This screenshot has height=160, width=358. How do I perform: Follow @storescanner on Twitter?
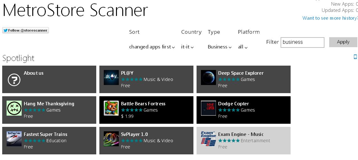(26, 30)
